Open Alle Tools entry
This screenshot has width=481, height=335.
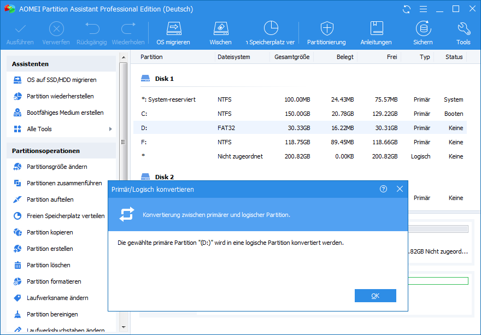[39, 129]
